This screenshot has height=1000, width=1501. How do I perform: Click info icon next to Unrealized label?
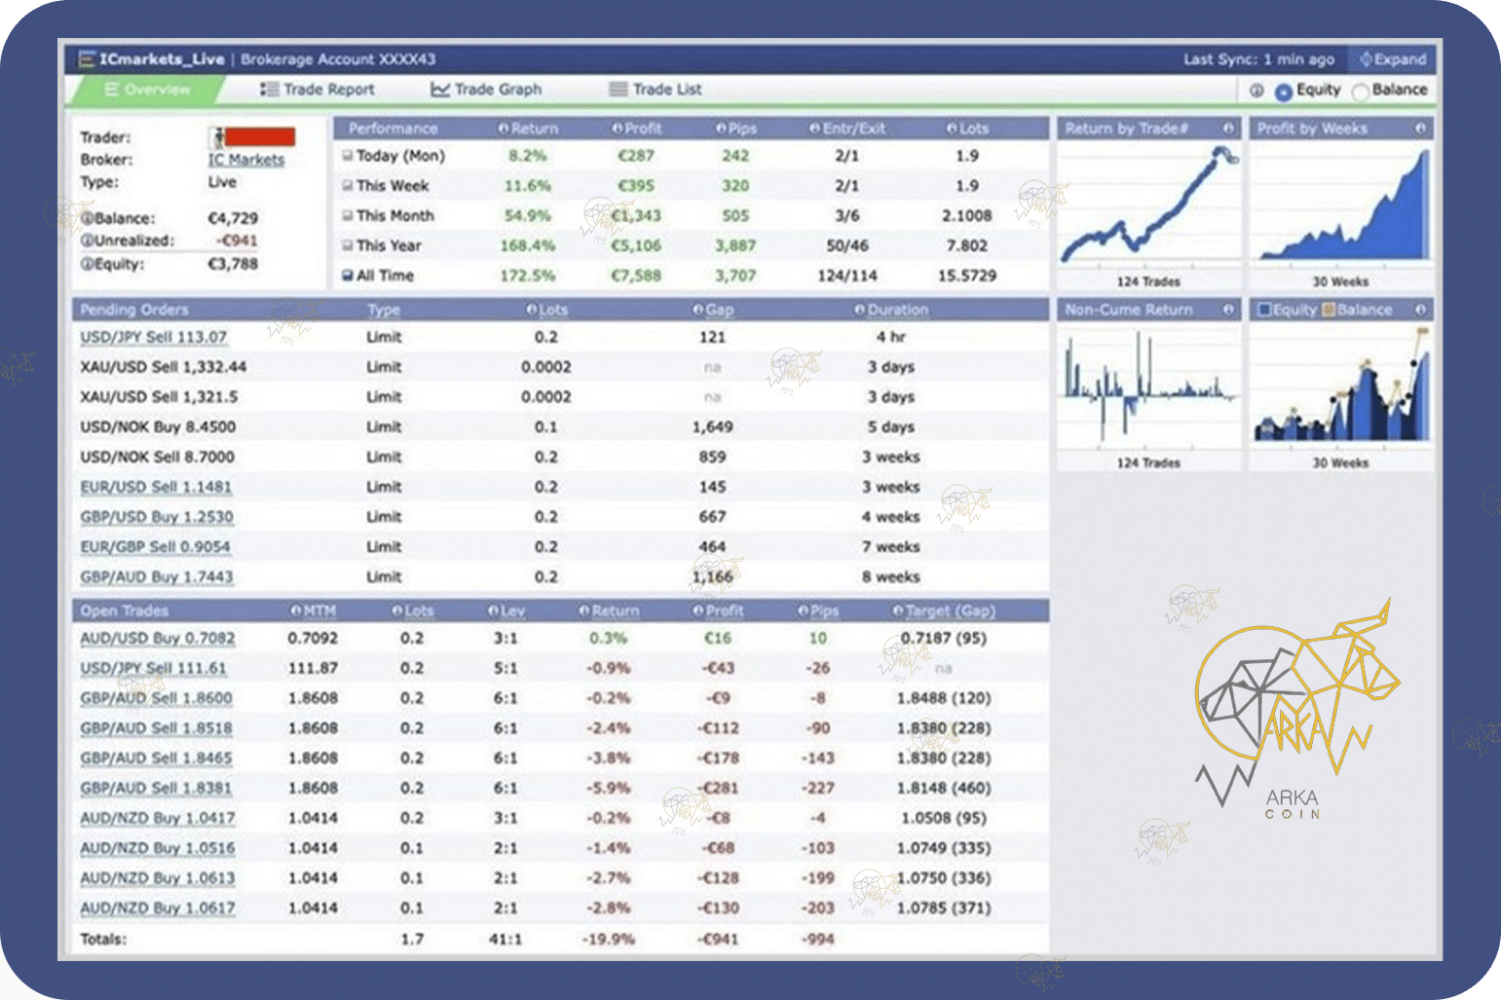click(x=87, y=241)
